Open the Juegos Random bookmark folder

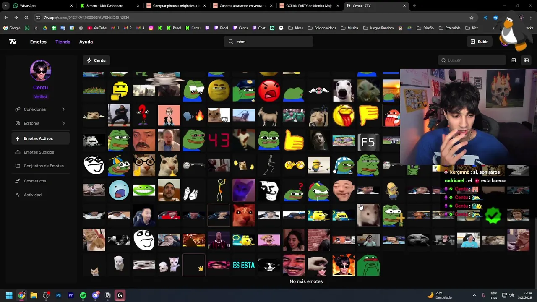tap(378, 28)
